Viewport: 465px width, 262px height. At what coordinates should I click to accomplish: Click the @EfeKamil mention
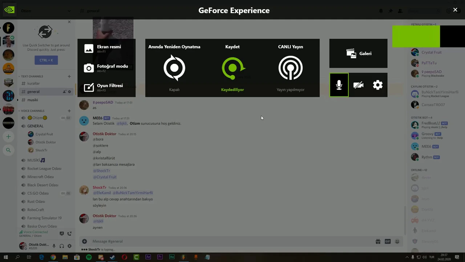pos(102,193)
